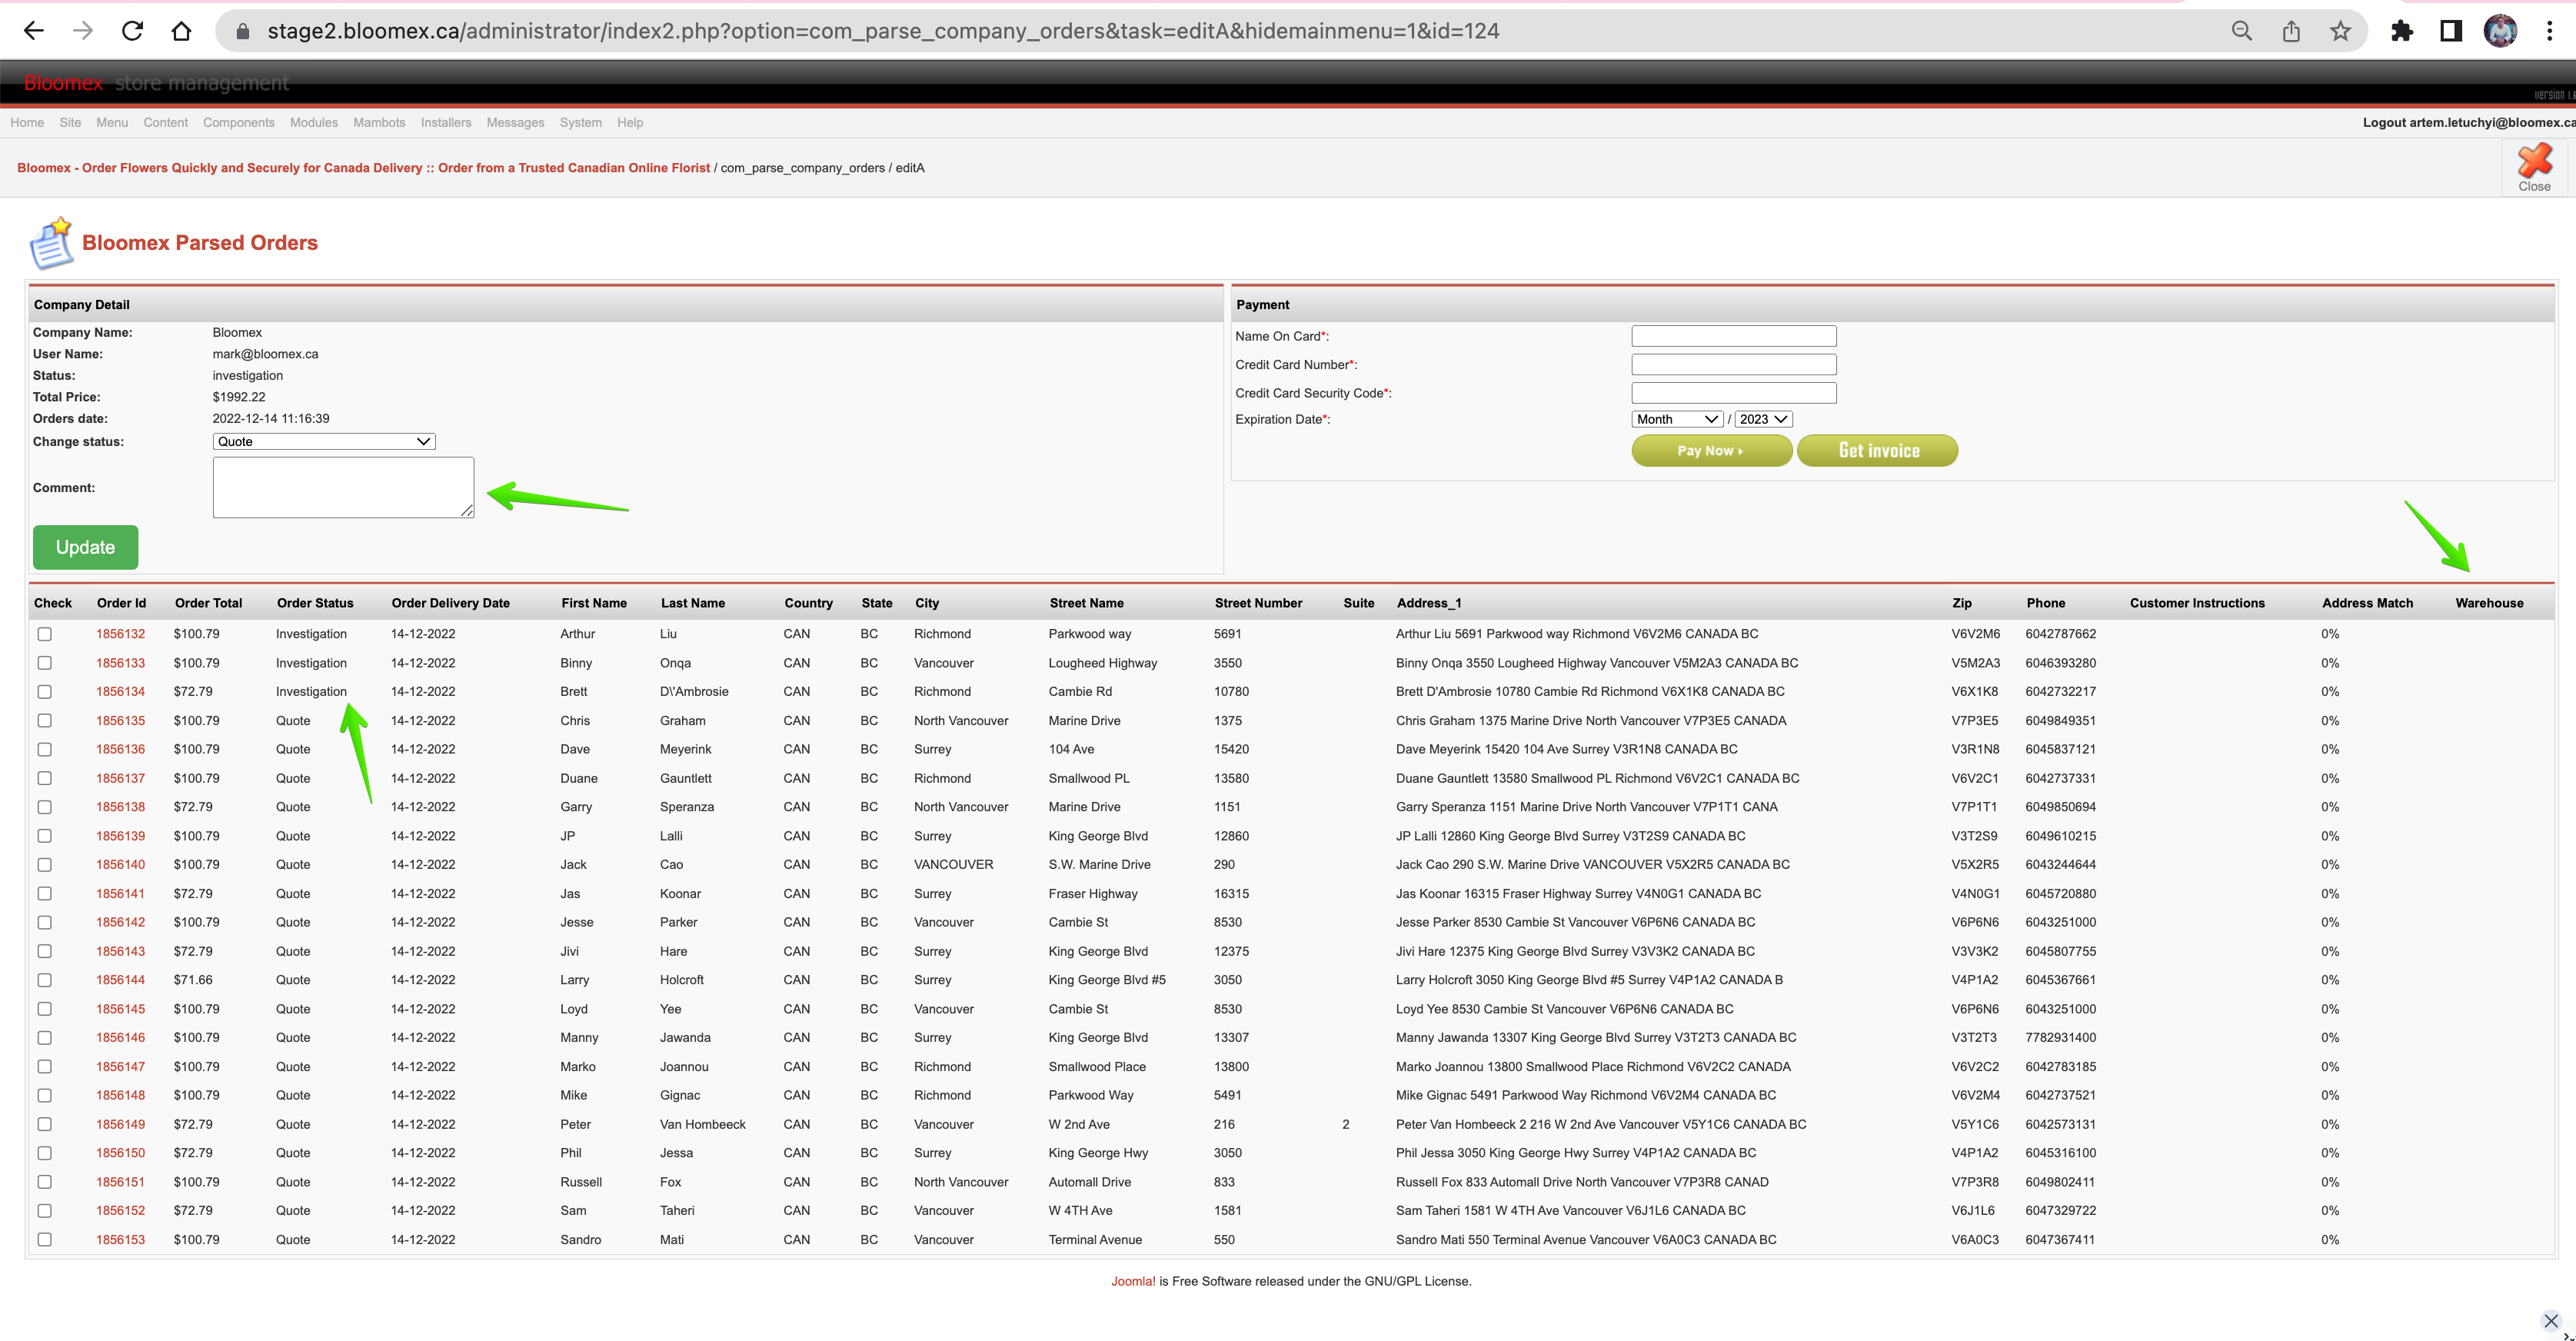Focus the Credit Card Number field
Viewport: 2576px width, 1341px height.
[1734, 365]
